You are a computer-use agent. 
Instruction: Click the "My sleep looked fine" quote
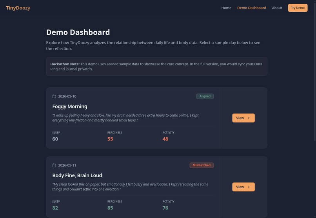(x=130, y=187)
